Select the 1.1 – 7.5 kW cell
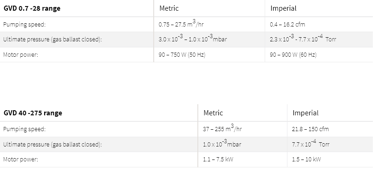 (218, 159)
